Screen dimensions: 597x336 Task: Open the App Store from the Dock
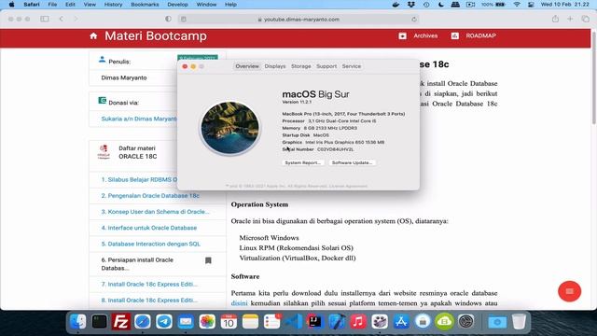[401, 322]
